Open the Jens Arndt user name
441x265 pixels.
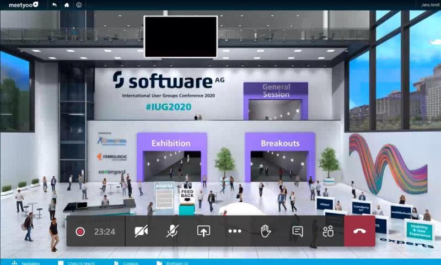(x=431, y=5)
